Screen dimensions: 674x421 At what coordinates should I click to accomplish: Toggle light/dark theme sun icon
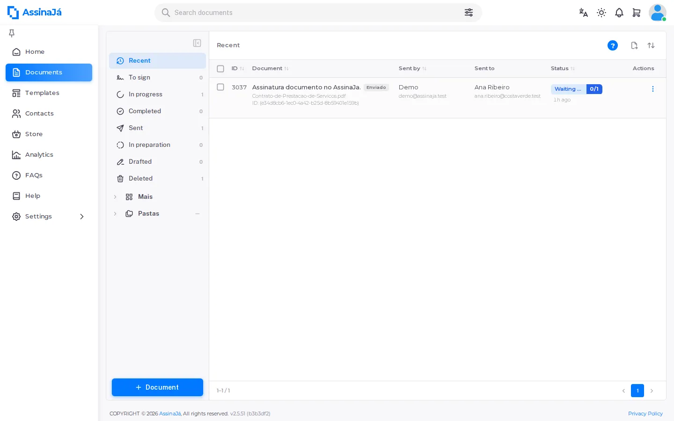(601, 13)
